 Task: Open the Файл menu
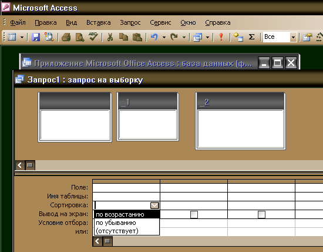pos(18,22)
